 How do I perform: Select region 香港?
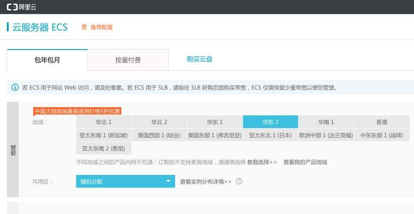382,122
